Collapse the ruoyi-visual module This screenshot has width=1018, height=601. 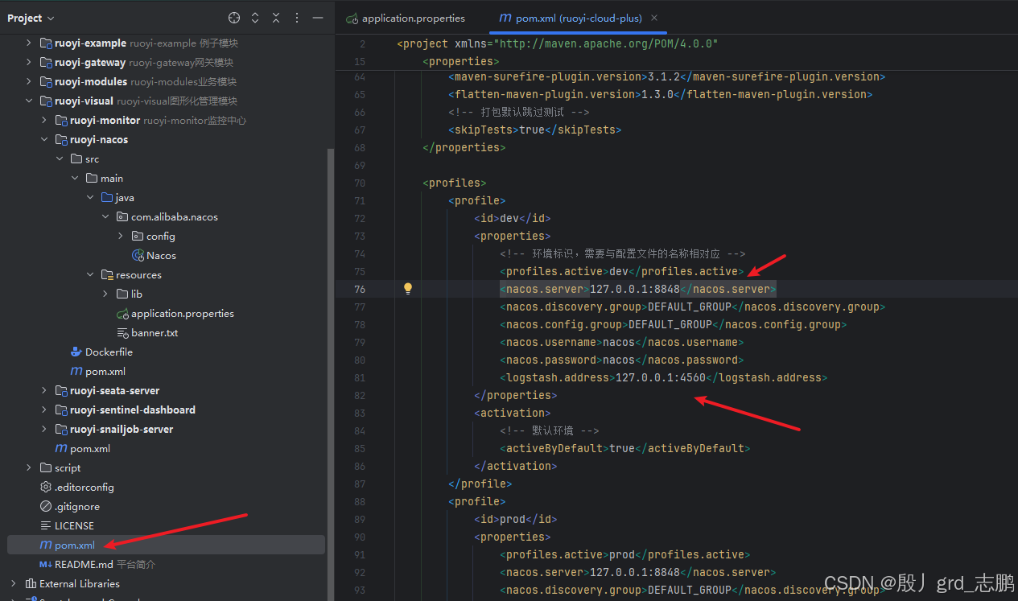(x=30, y=101)
